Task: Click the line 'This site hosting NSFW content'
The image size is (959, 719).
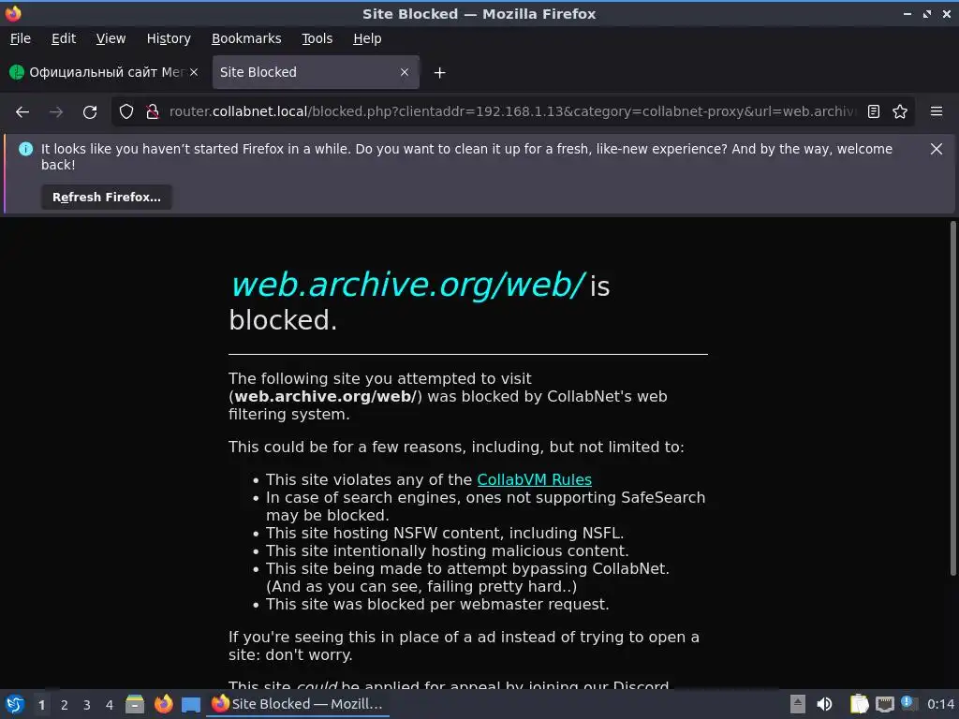Action: click(445, 533)
